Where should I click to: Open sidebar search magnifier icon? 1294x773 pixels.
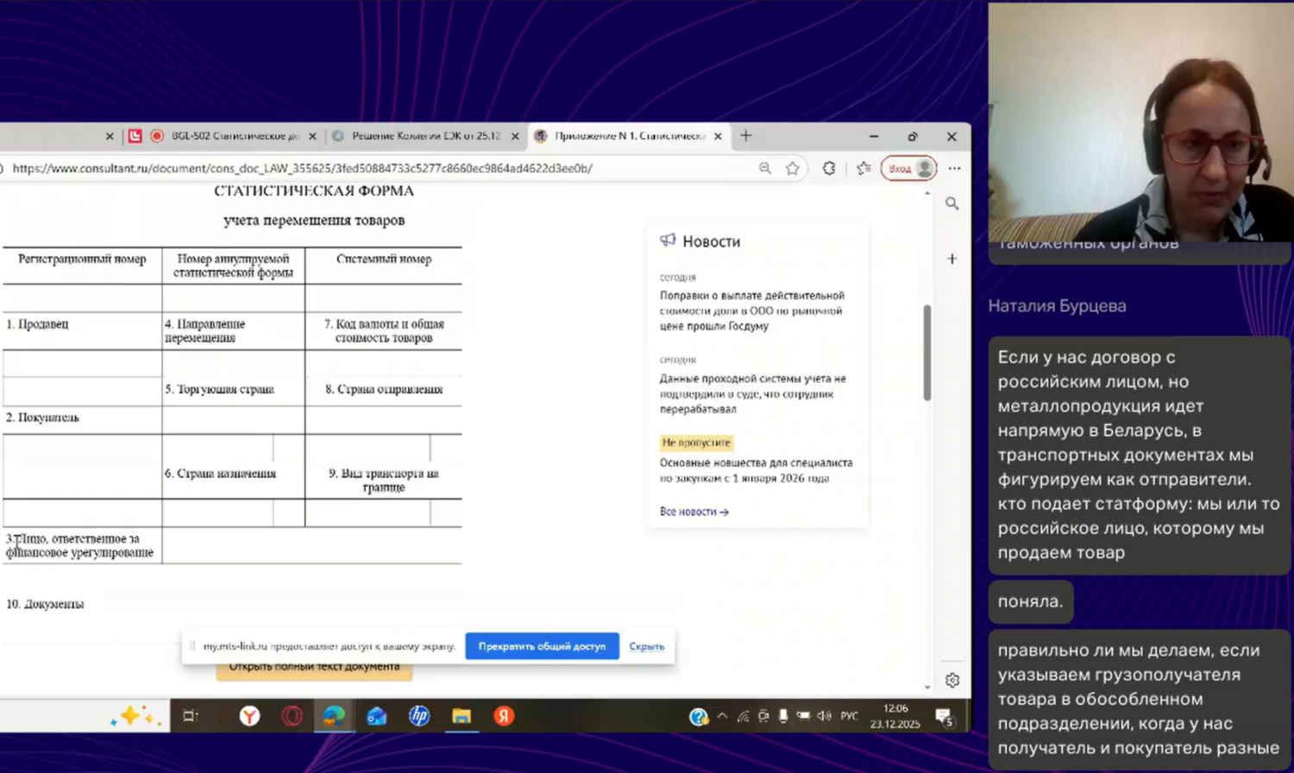(952, 204)
